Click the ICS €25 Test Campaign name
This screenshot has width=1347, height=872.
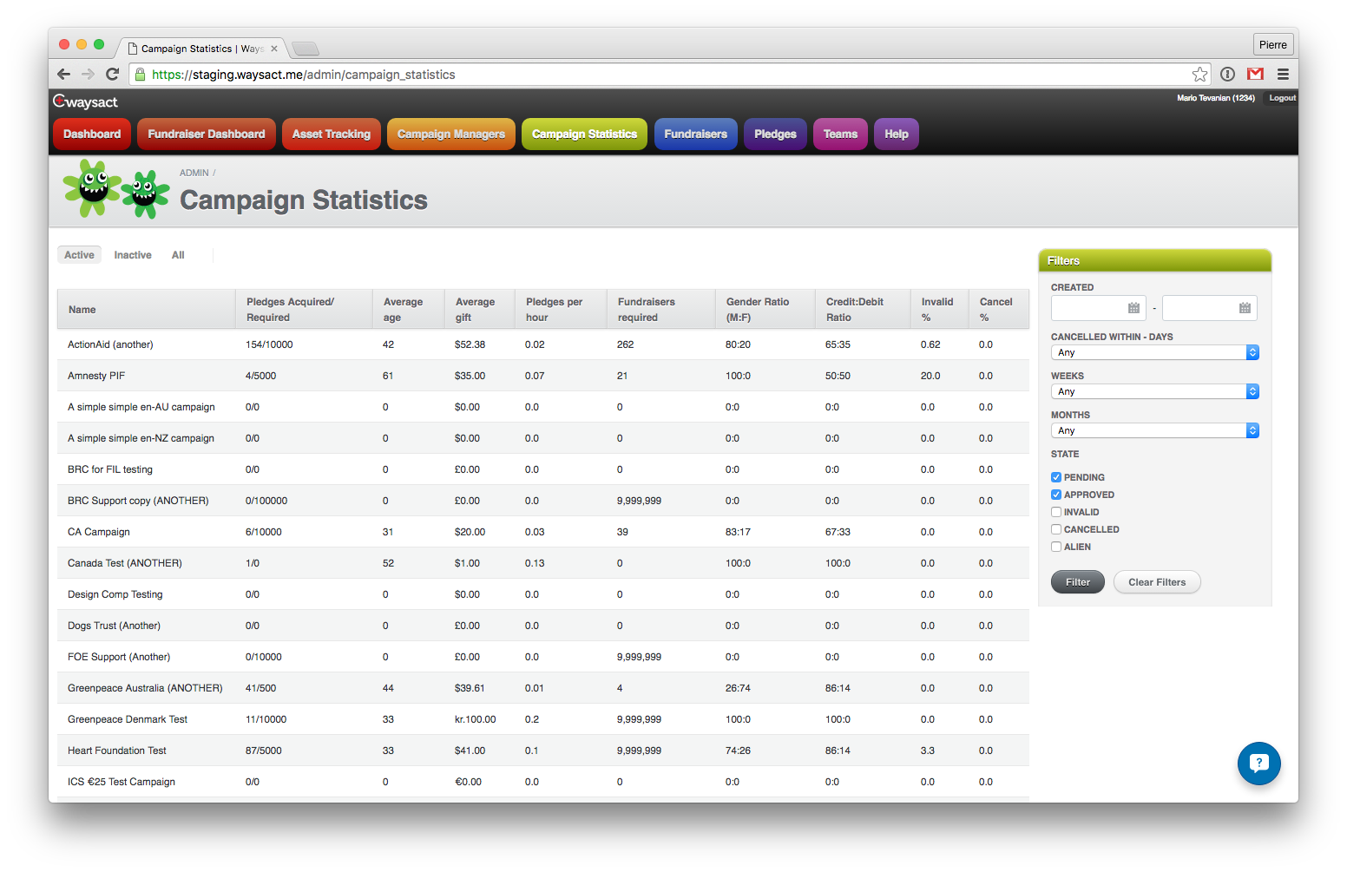122,782
